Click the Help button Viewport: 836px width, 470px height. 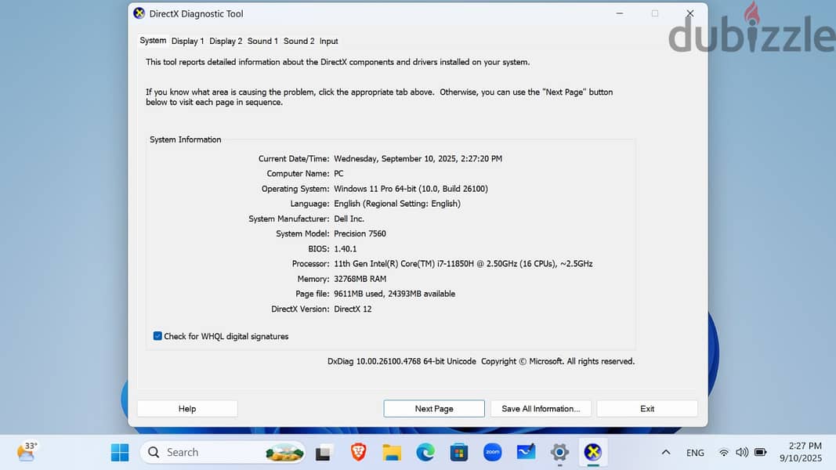pyautogui.click(x=187, y=409)
